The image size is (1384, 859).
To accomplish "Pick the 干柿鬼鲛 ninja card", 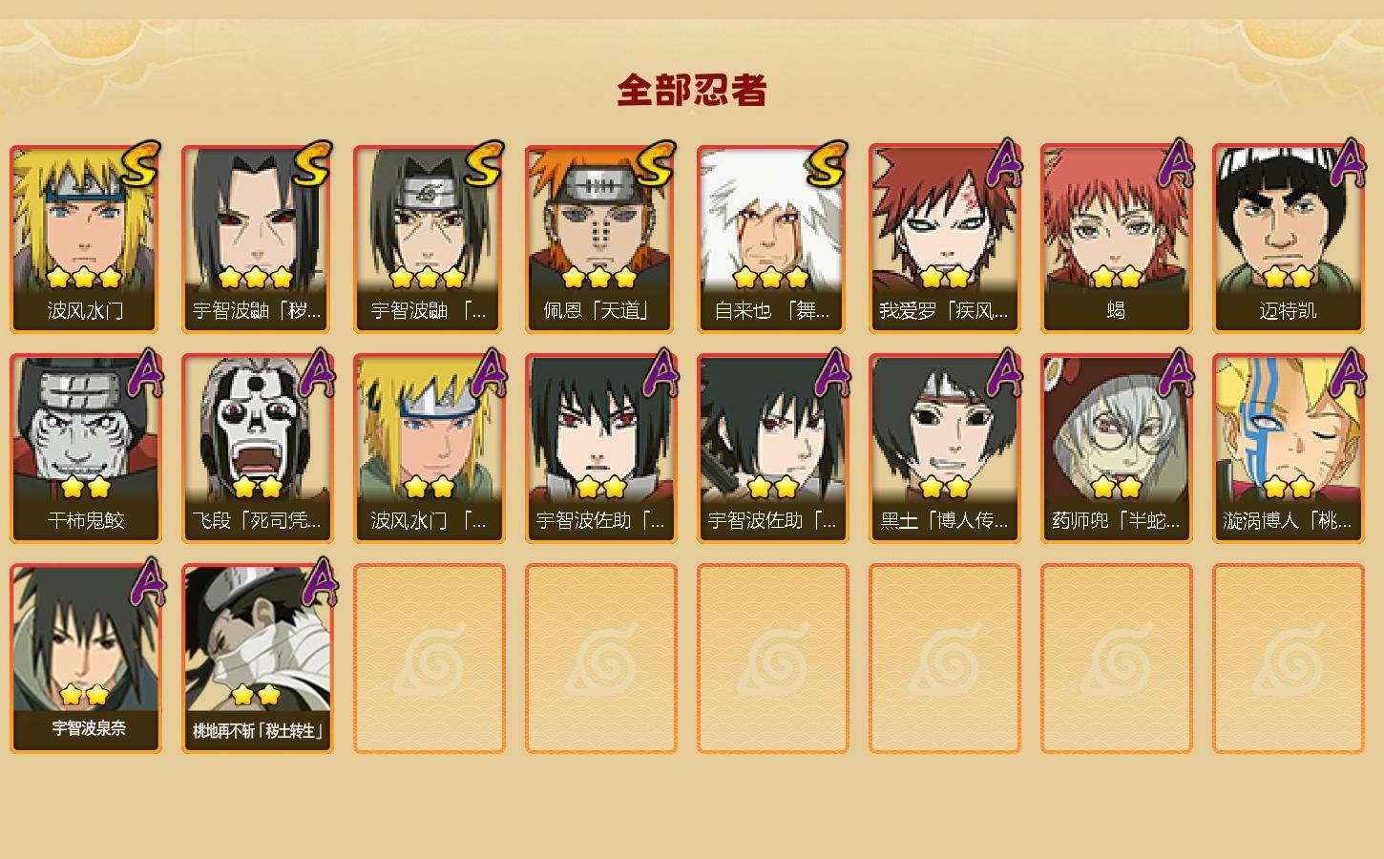I will (x=85, y=449).
